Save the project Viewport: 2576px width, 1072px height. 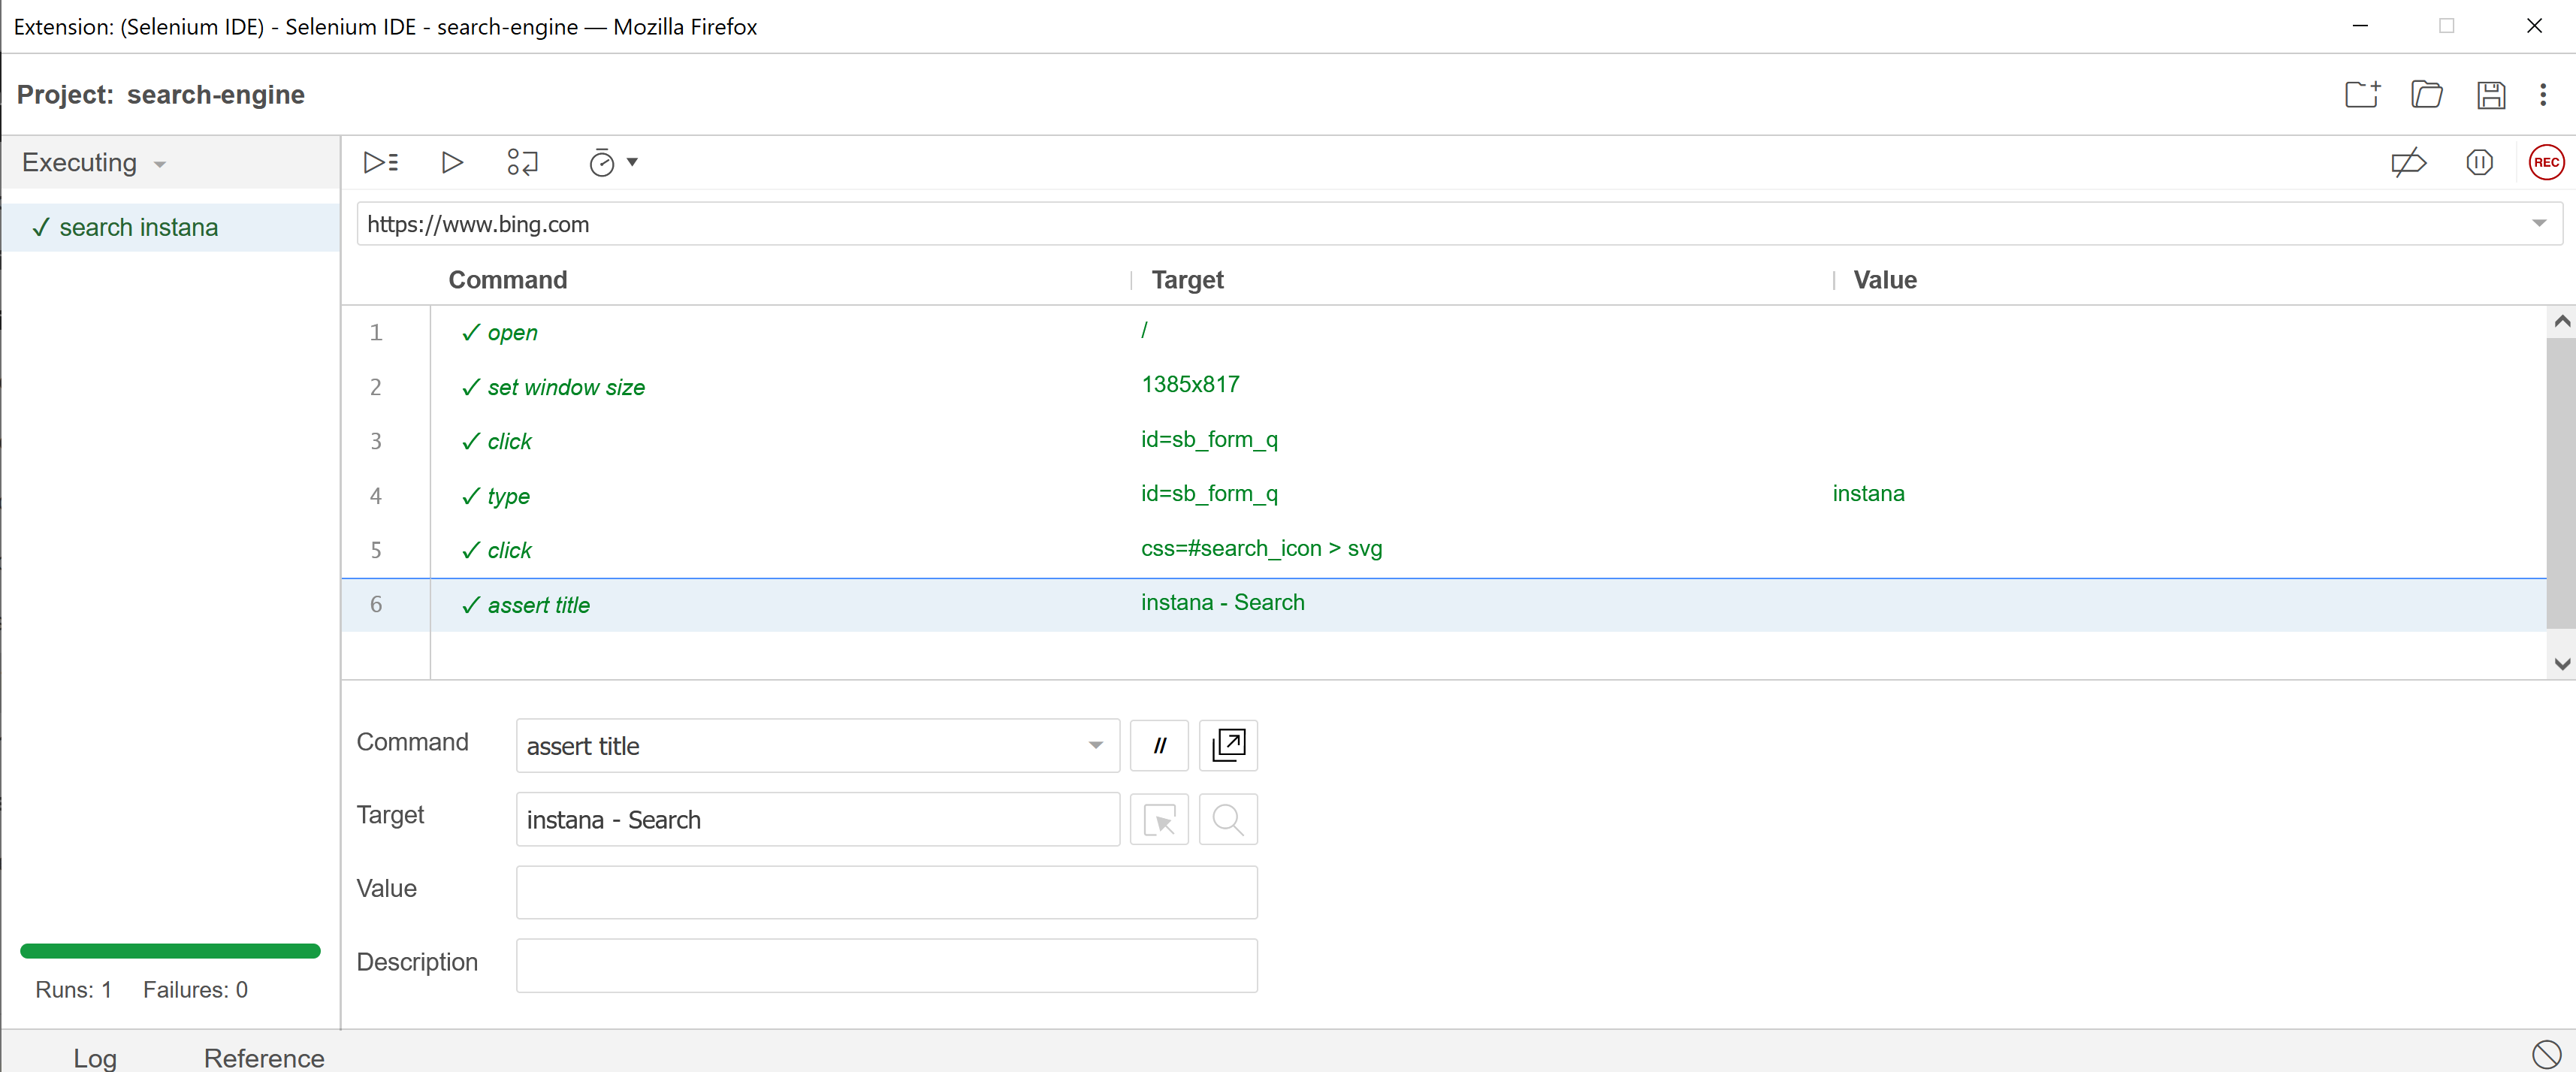(x=2490, y=95)
